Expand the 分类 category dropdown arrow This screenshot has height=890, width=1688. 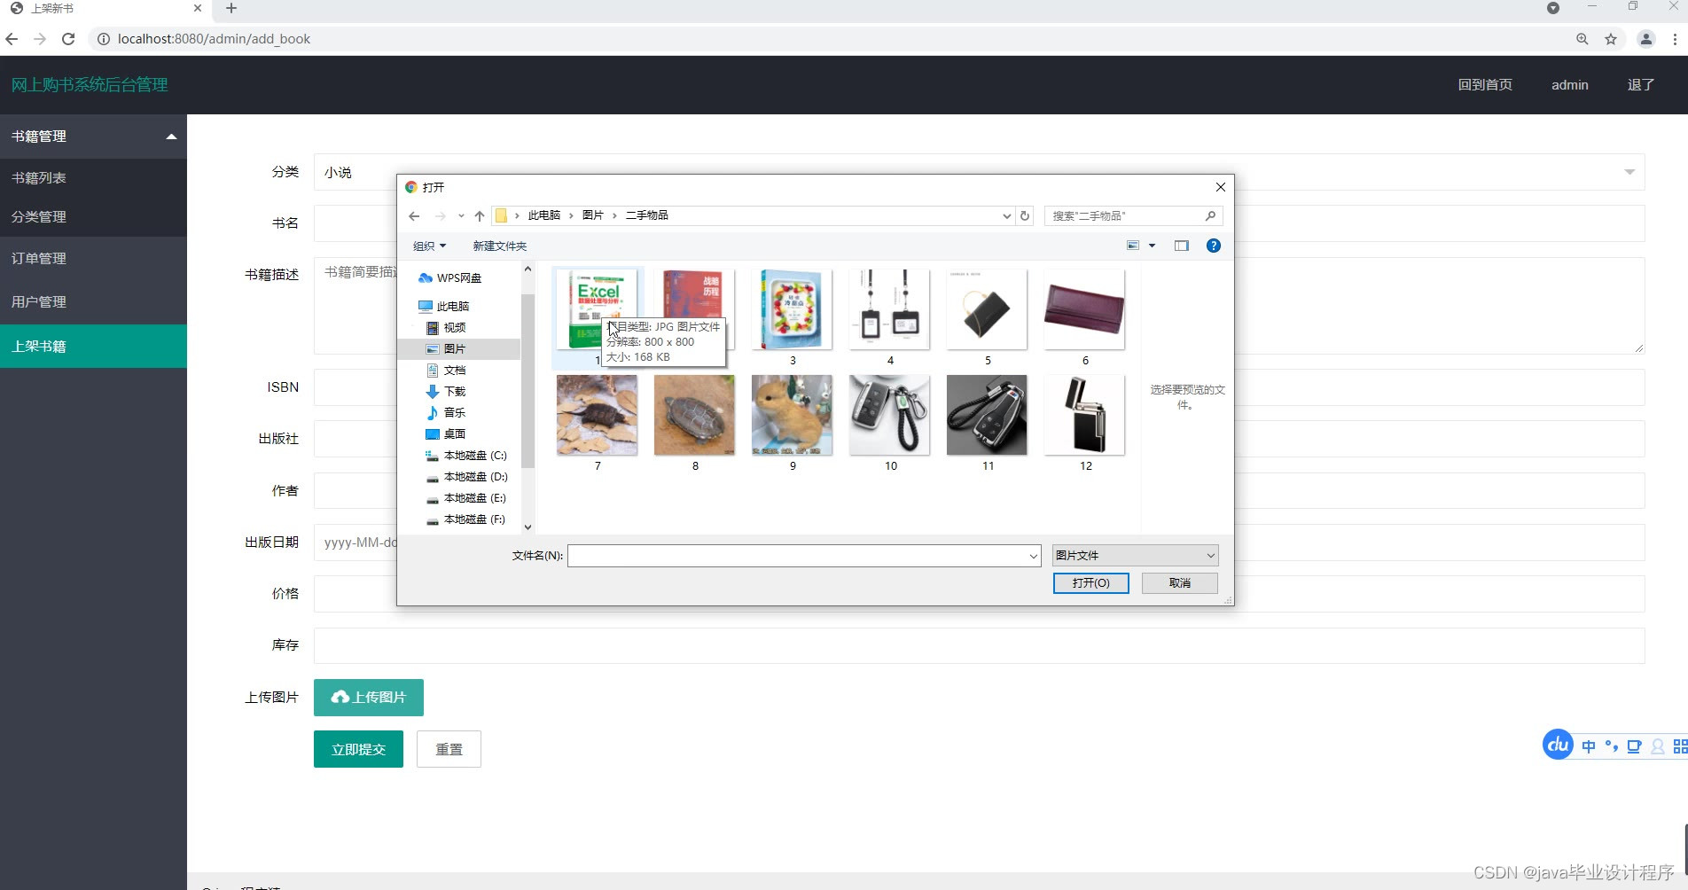click(x=1629, y=172)
